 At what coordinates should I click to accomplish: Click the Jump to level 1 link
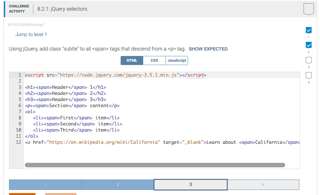click(31, 34)
